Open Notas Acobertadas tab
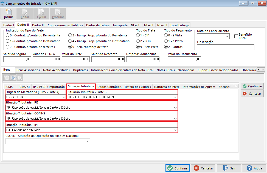This screenshot has width=267, height=173. 56,70
